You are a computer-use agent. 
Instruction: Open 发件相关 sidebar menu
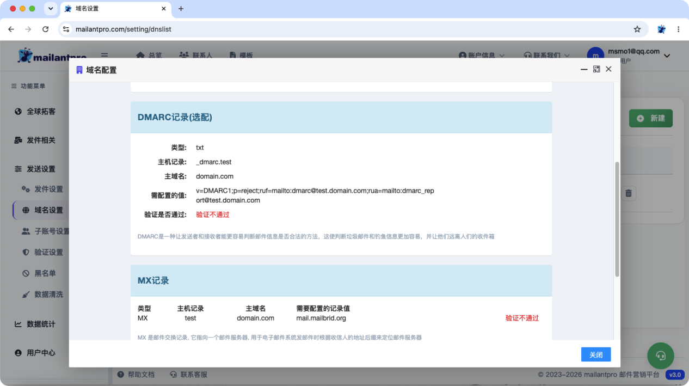(x=41, y=140)
